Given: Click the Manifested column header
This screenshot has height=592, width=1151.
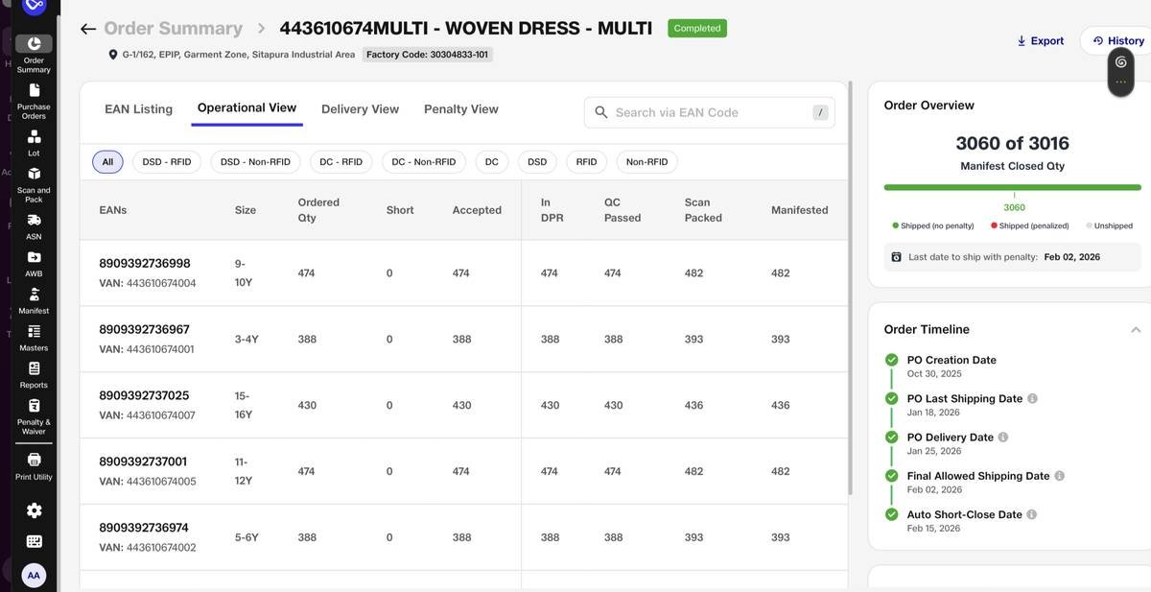Looking at the screenshot, I should tap(800, 210).
